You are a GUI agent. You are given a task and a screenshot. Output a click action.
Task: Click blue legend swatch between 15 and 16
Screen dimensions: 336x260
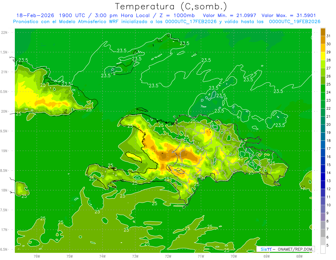tap(323, 161)
